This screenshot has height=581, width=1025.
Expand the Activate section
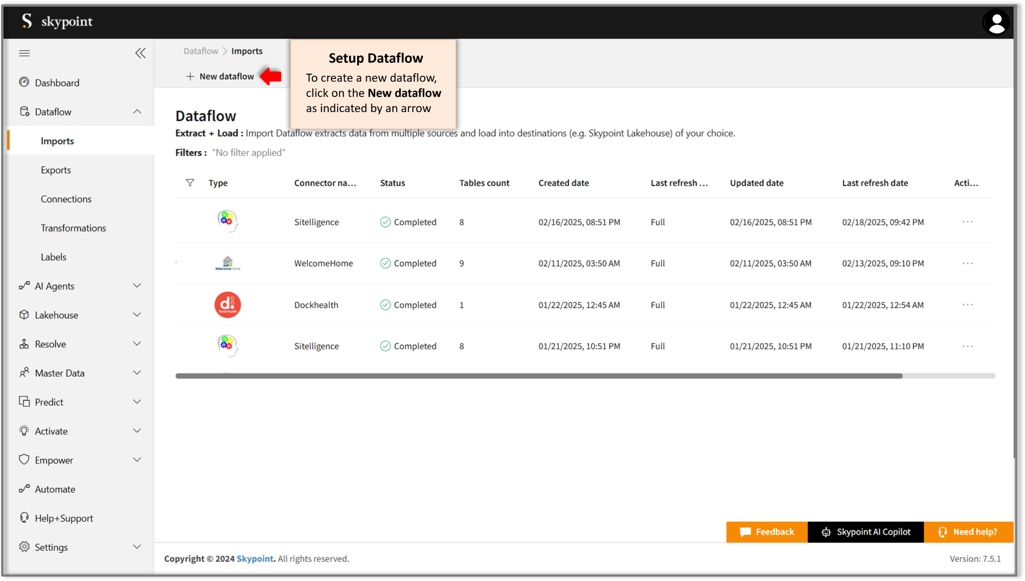137,431
